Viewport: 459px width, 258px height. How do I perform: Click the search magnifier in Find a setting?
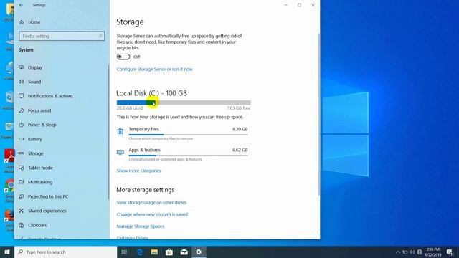pyautogui.click(x=100, y=36)
